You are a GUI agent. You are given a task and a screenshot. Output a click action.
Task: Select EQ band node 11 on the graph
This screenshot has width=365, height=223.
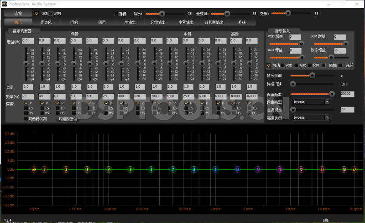[x=258, y=170]
